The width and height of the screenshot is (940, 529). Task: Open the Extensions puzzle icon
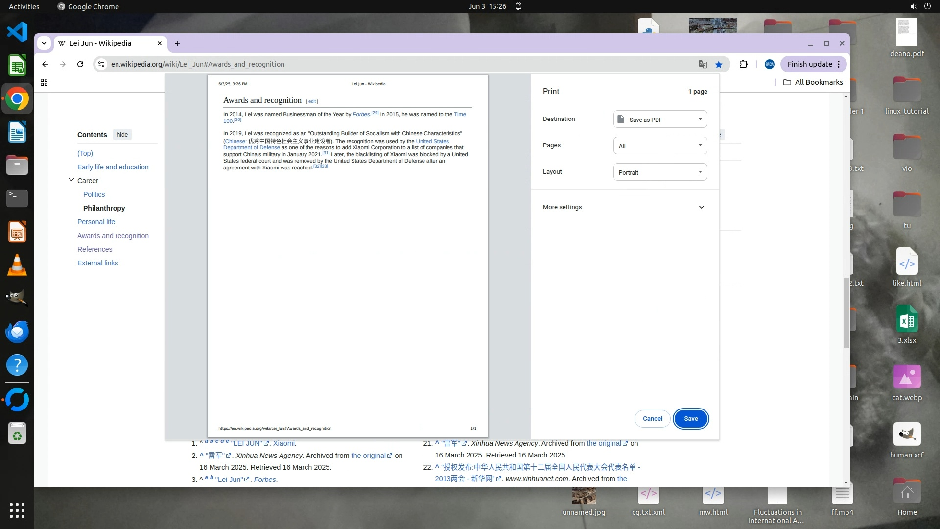click(x=743, y=64)
